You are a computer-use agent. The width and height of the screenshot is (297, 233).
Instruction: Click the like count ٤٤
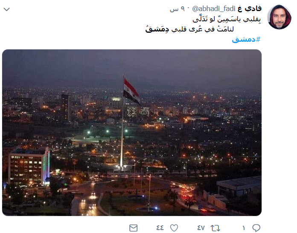click(160, 228)
